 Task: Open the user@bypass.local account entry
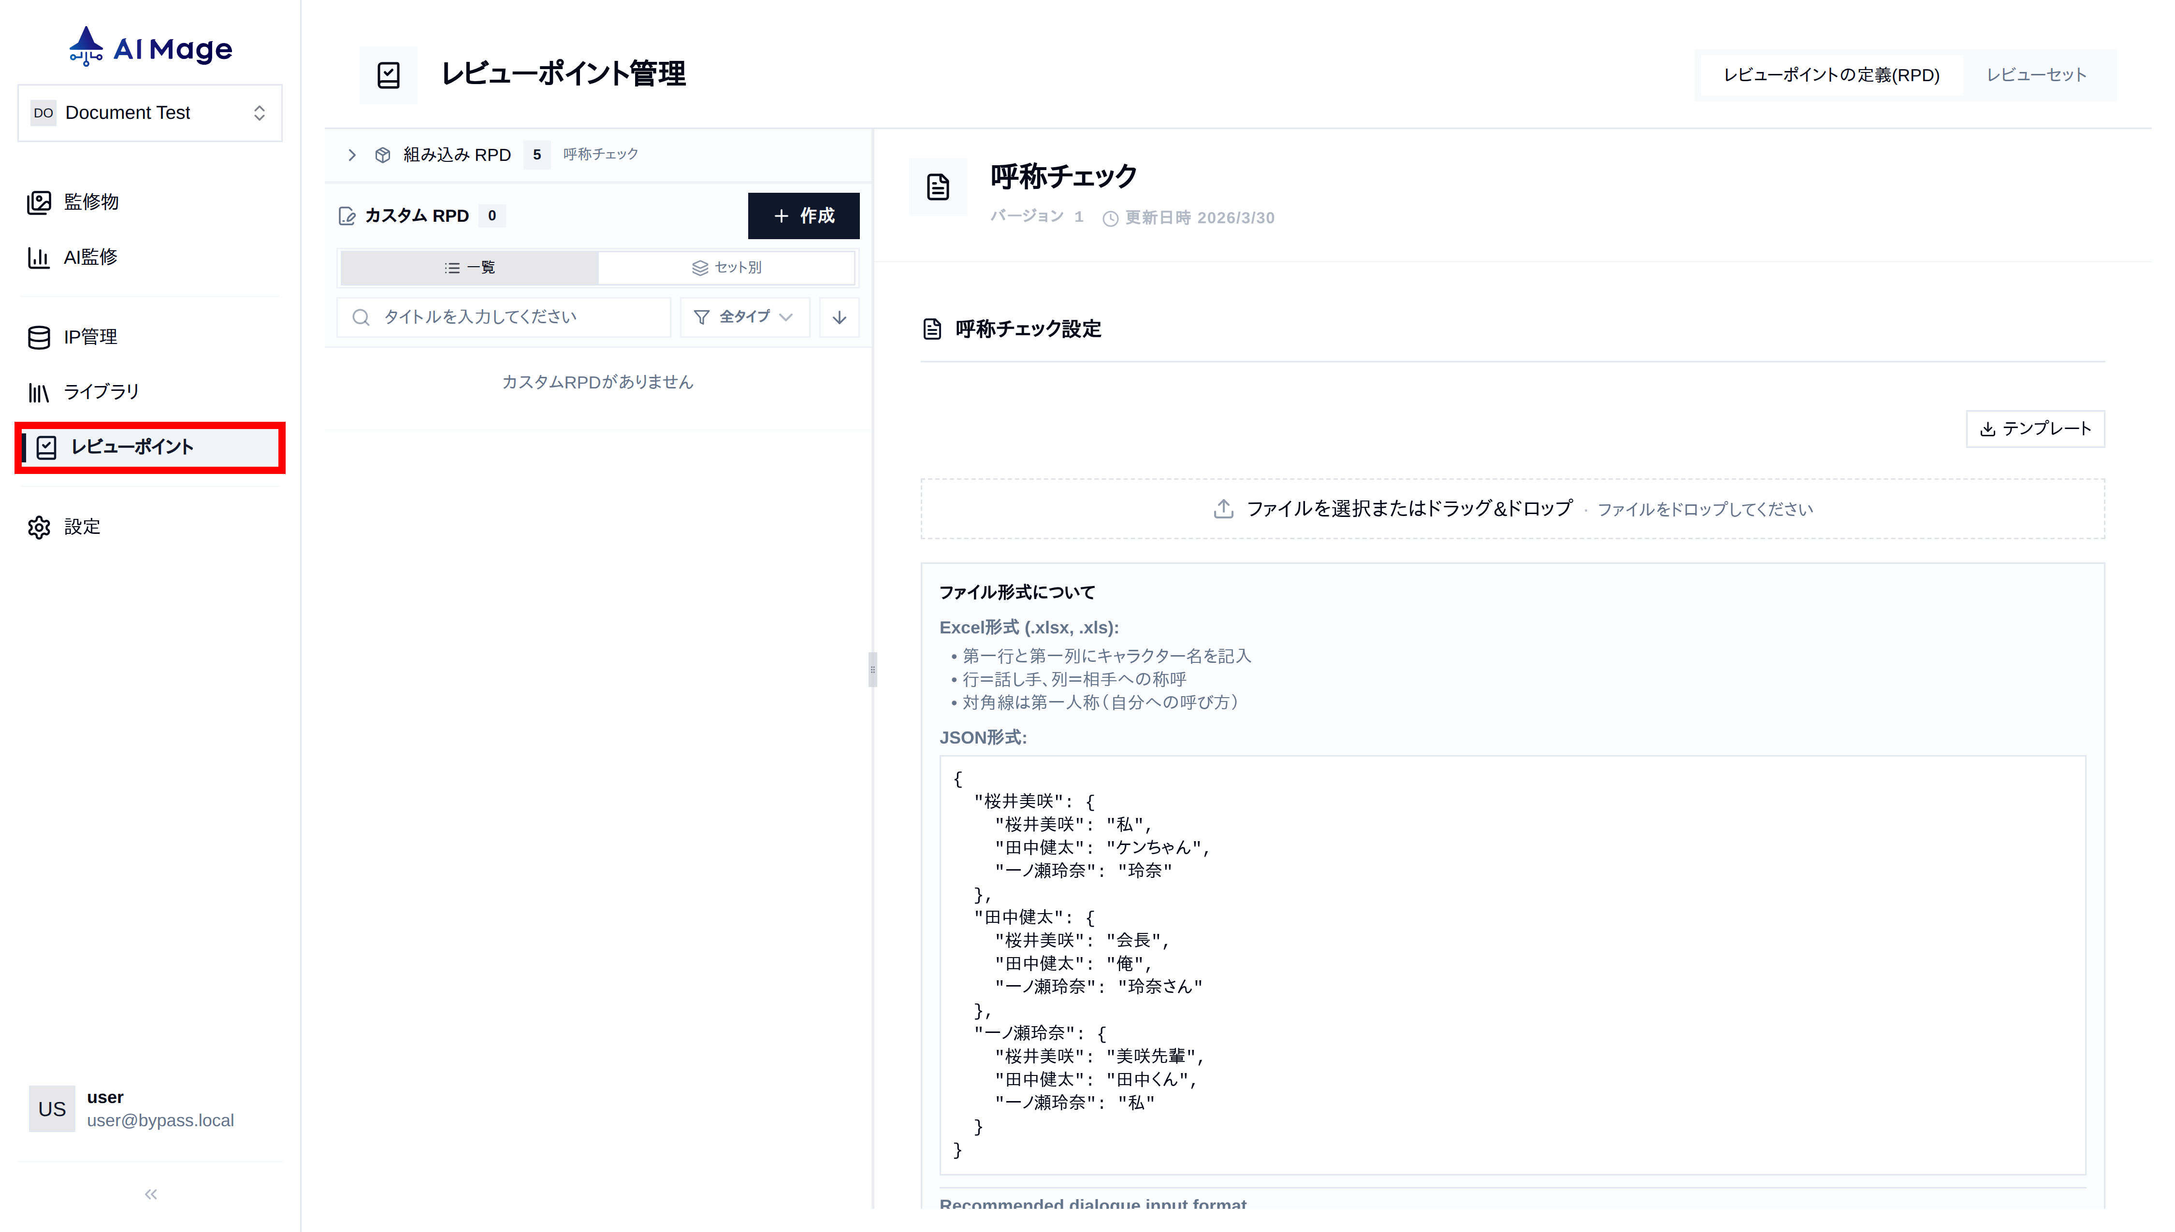click(x=150, y=1108)
